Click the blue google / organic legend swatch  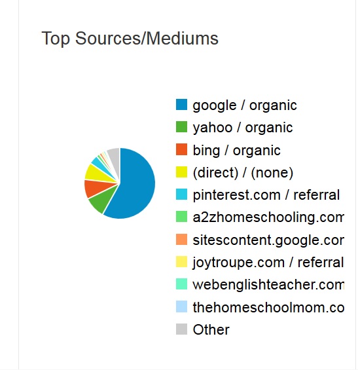181,105
